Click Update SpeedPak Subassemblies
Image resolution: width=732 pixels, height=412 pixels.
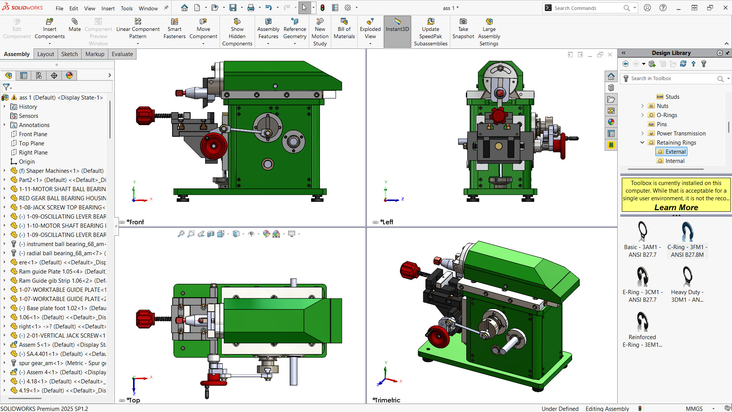431,32
